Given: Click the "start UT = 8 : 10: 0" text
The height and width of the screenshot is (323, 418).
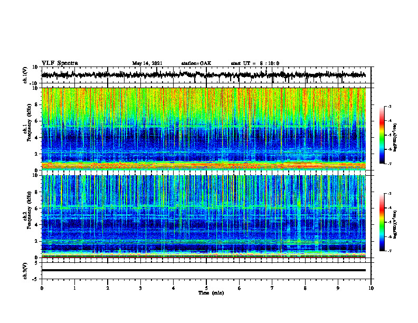Looking at the screenshot, I should point(255,63).
